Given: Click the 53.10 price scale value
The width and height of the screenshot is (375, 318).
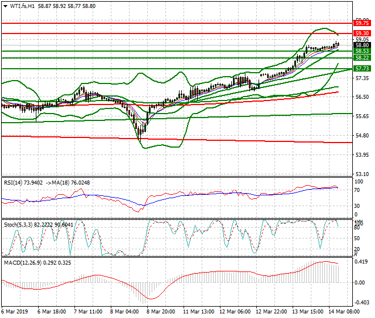Looking at the screenshot, I should [x=362, y=174].
